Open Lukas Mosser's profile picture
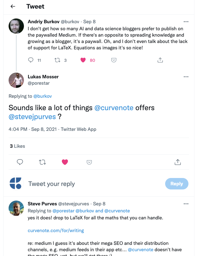 coord(16,80)
